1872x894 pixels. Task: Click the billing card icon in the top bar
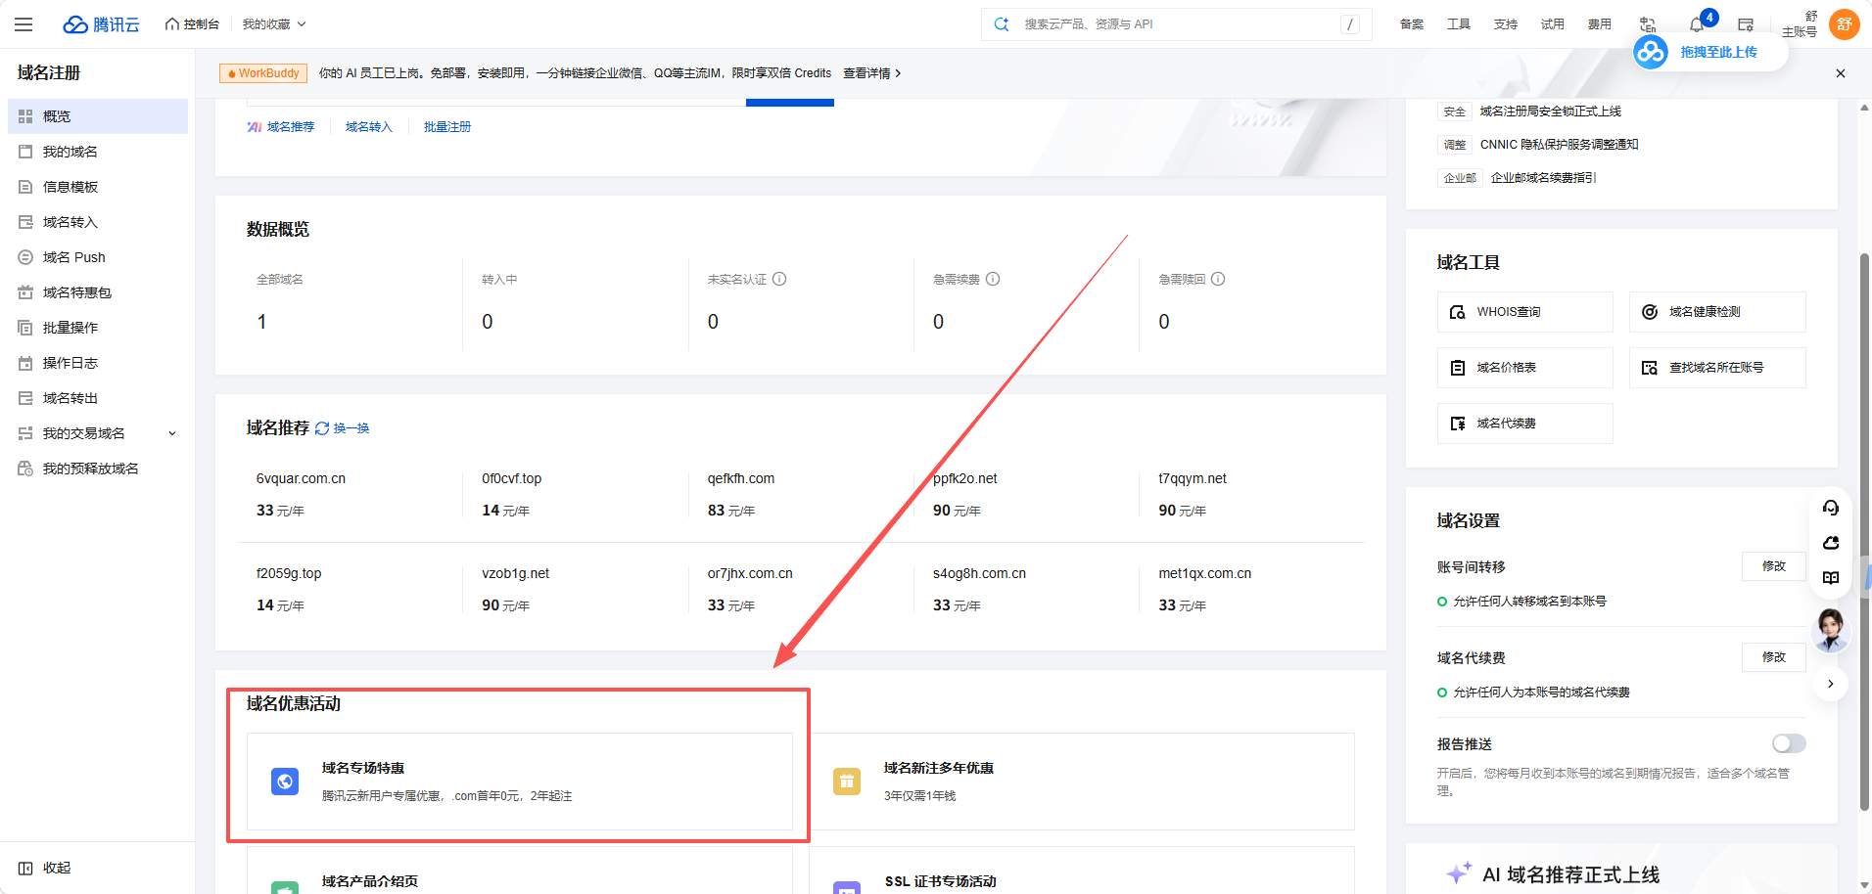point(1746,24)
